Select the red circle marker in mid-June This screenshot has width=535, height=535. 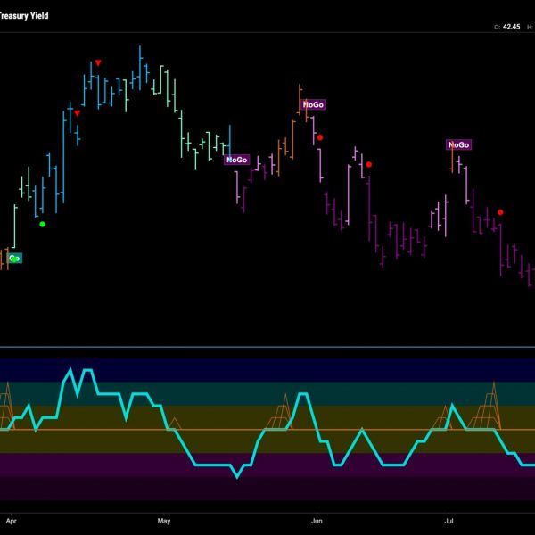point(369,164)
